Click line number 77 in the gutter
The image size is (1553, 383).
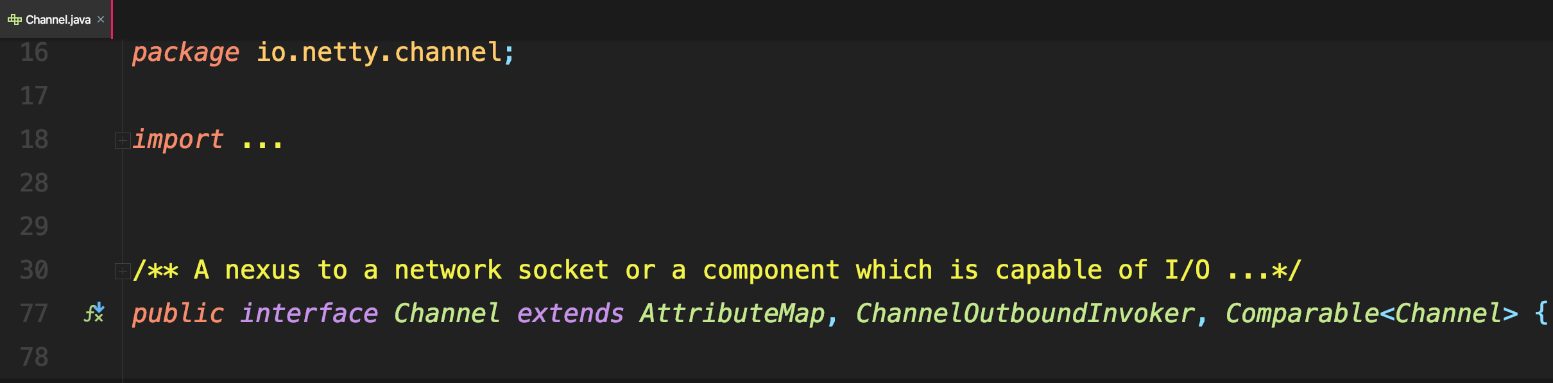pos(34,314)
